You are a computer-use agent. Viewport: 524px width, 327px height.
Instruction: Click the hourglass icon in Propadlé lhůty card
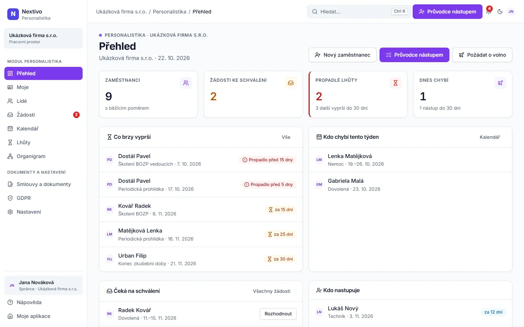pos(396,83)
